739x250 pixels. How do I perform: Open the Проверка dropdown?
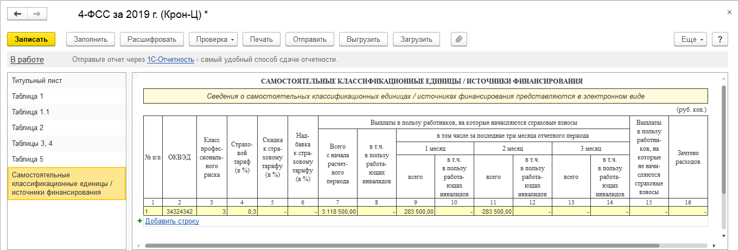click(x=213, y=39)
